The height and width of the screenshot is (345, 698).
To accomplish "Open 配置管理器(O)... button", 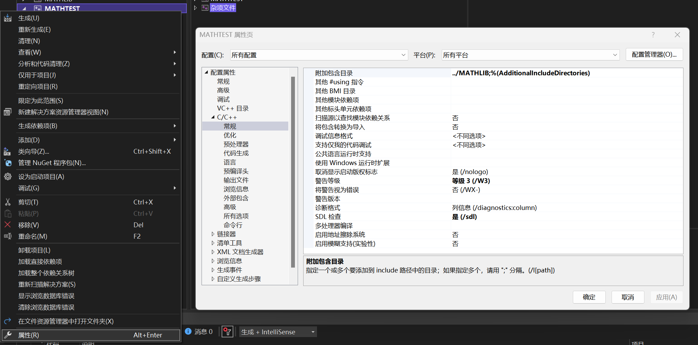I will click(654, 55).
